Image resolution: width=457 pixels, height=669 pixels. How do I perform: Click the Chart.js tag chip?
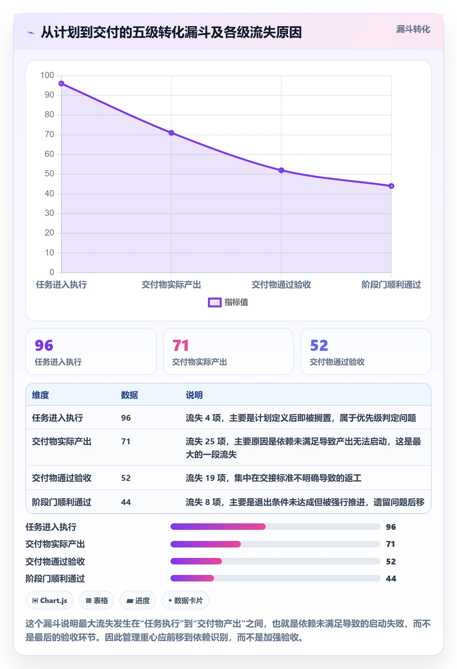50,600
